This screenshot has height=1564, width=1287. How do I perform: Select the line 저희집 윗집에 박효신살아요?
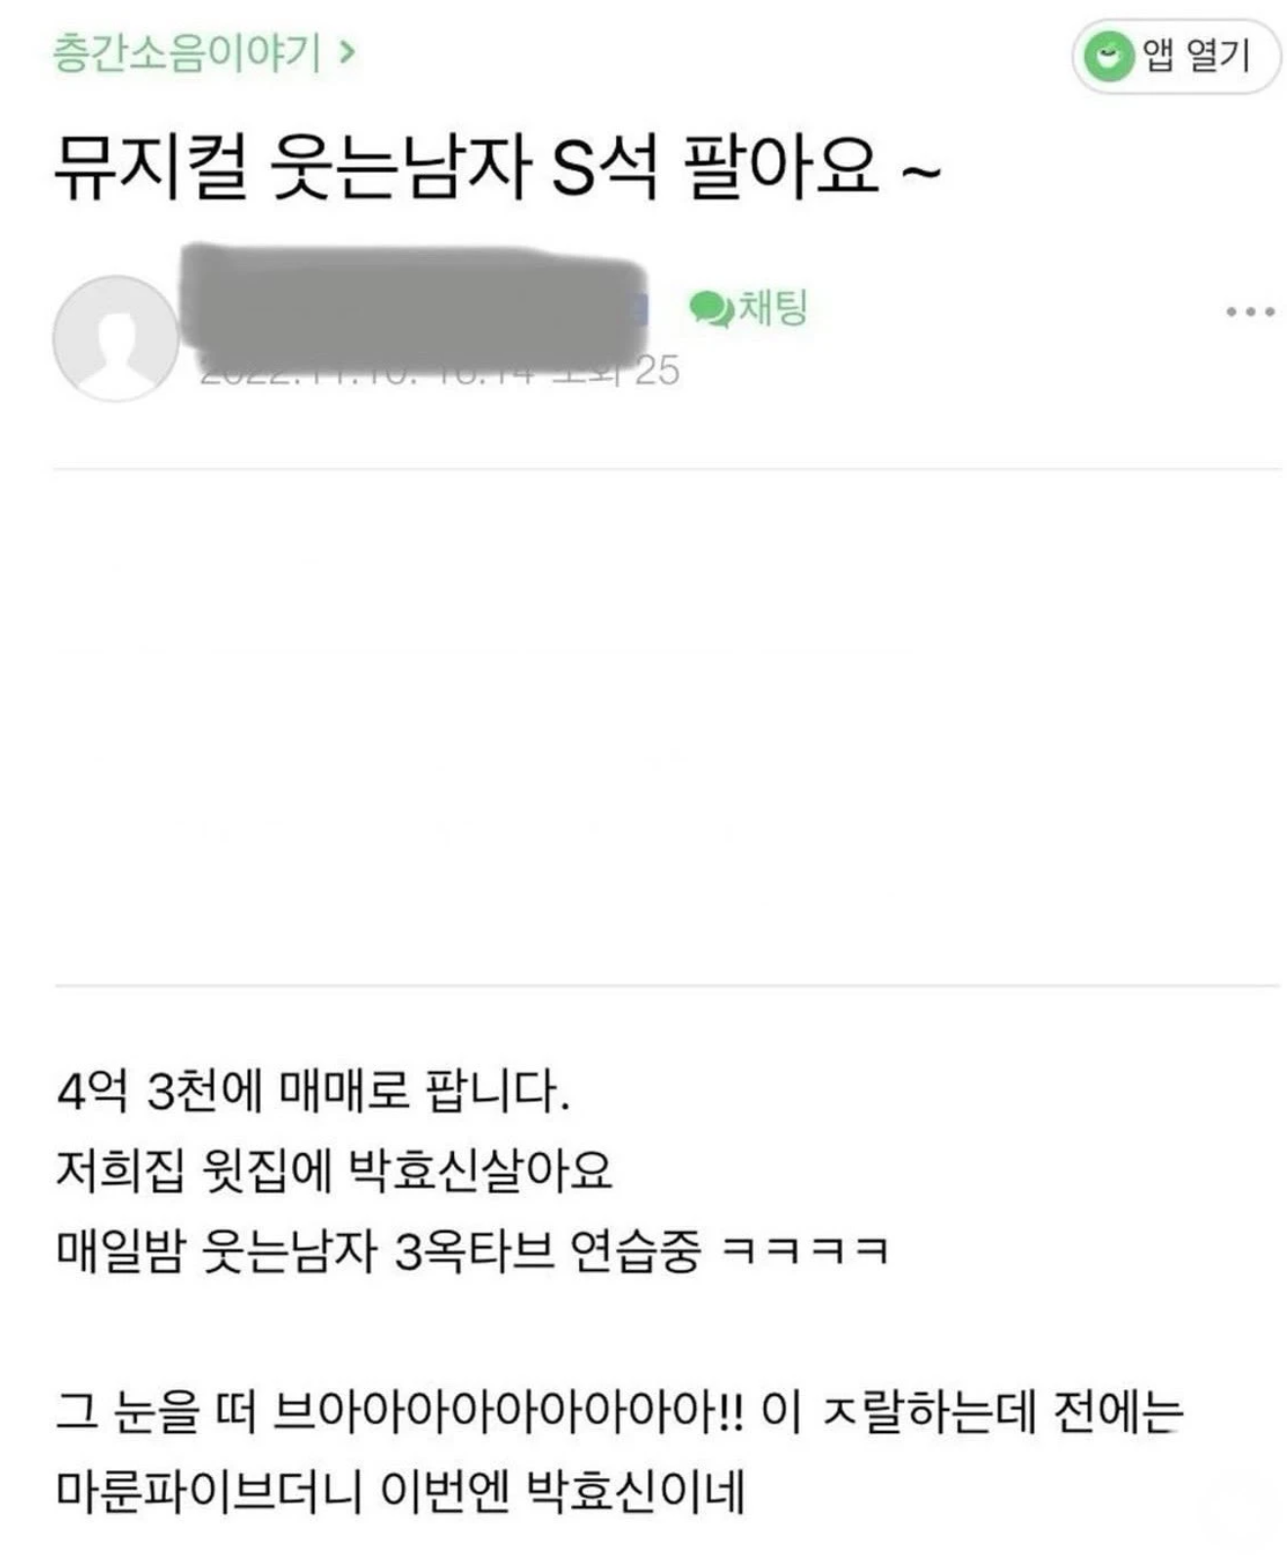tap(334, 1169)
